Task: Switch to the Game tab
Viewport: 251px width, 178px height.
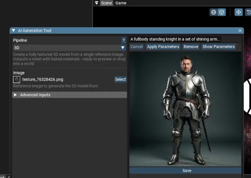Action: tap(121, 3)
